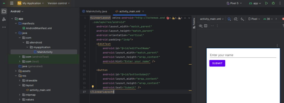Expand the assets folder

(x=16, y=71)
